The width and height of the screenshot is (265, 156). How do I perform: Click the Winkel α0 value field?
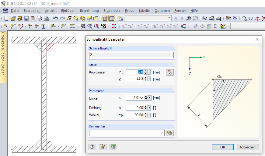[135, 115]
